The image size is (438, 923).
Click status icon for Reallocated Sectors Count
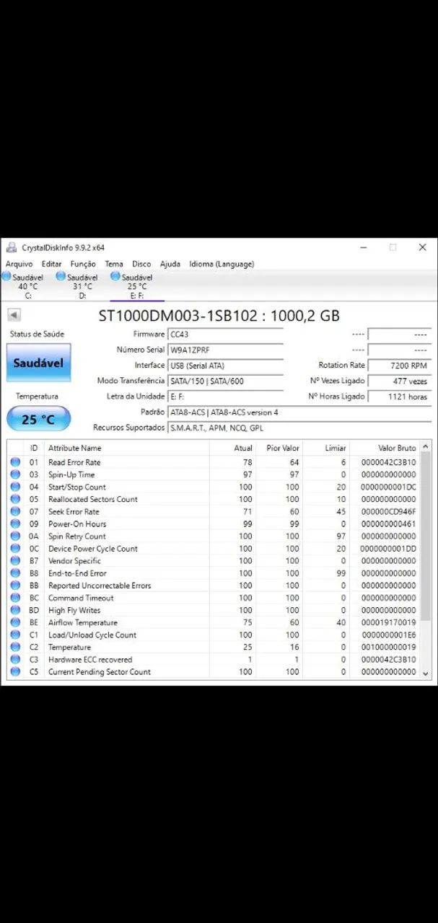pos(15,499)
